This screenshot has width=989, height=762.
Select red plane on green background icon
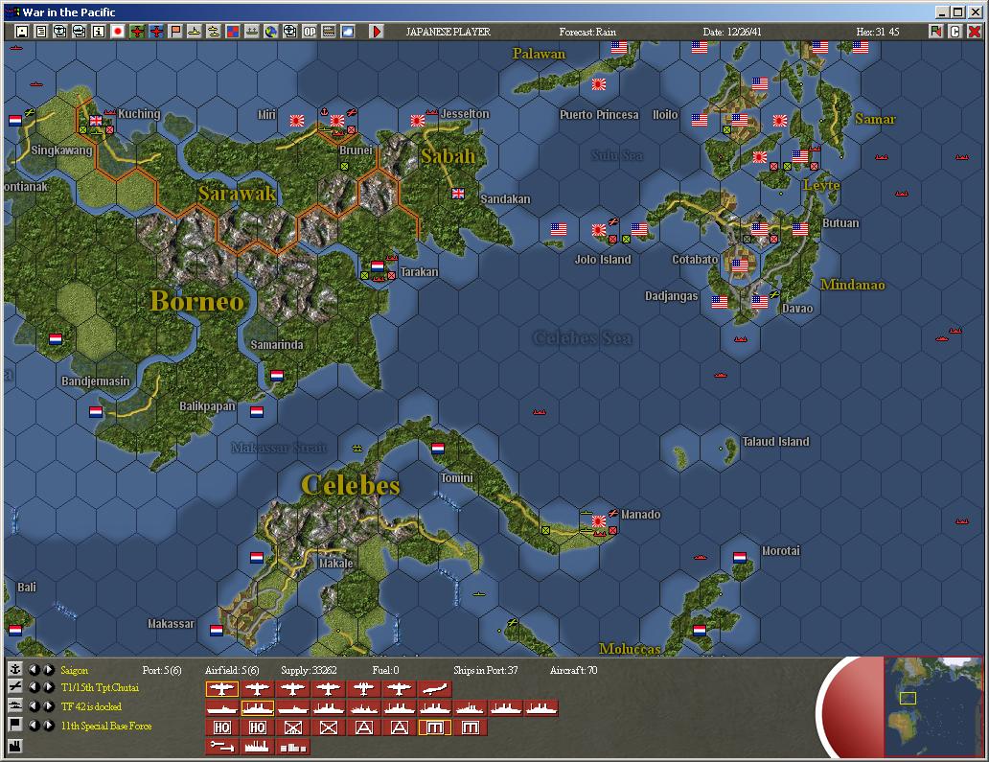coord(137,31)
